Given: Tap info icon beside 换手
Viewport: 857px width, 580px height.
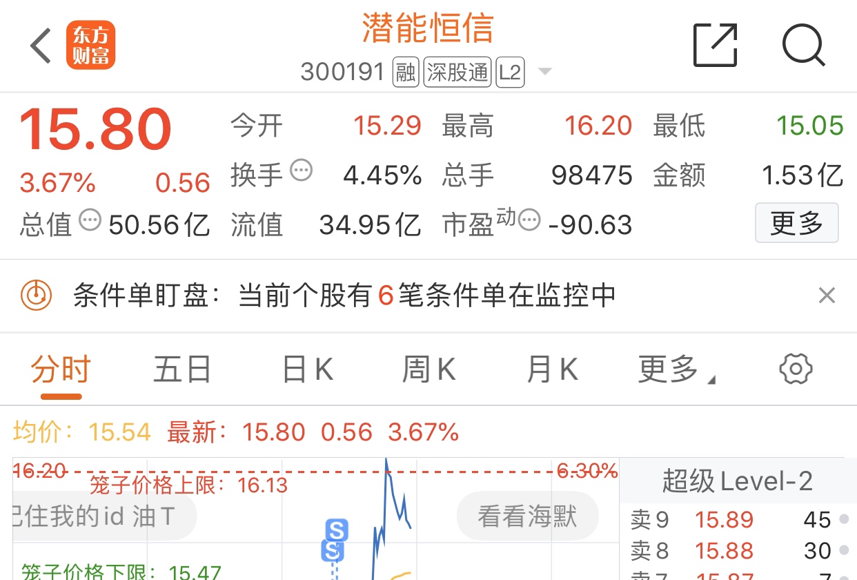Looking at the screenshot, I should tap(301, 170).
